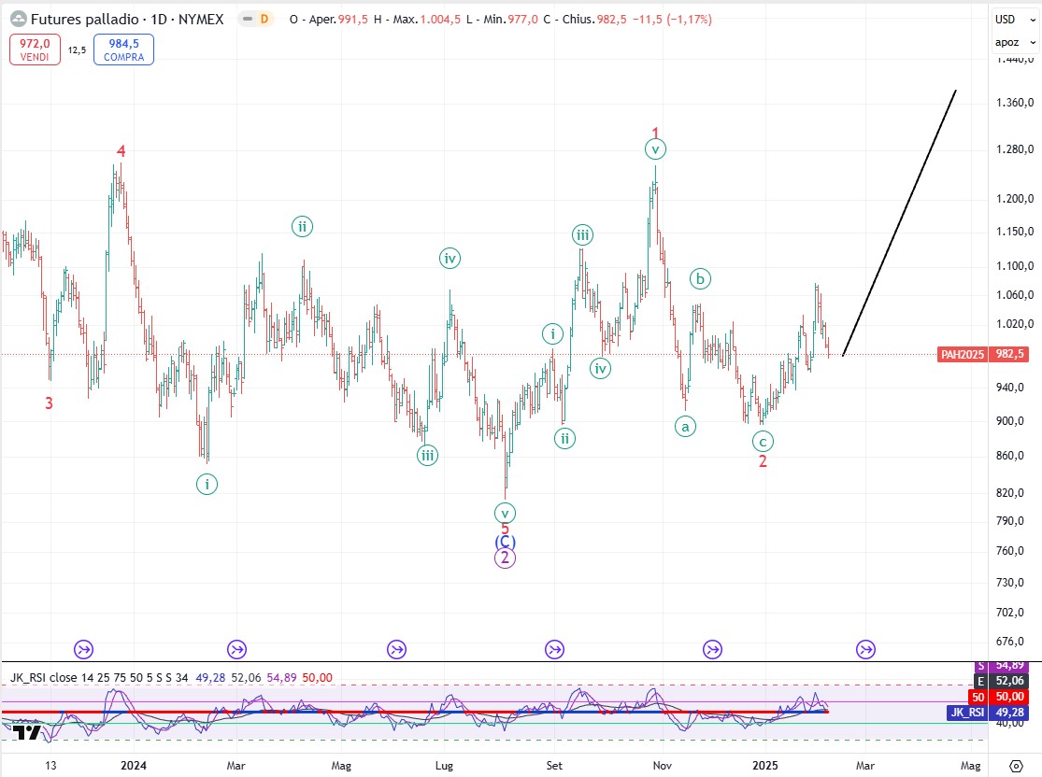Select the purple circled 2 wave label

(x=505, y=558)
